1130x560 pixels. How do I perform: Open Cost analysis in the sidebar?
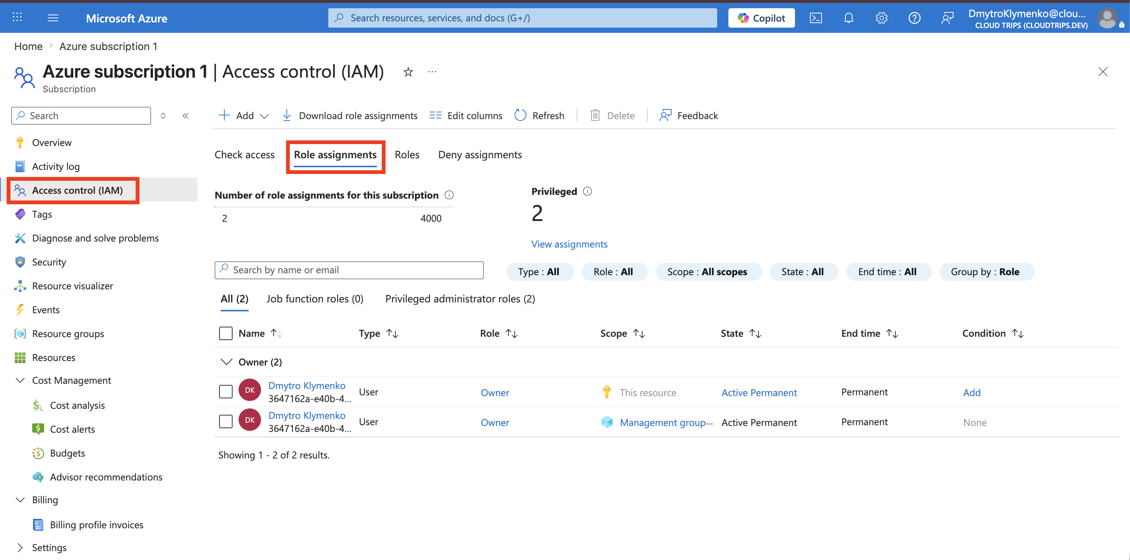coord(77,405)
